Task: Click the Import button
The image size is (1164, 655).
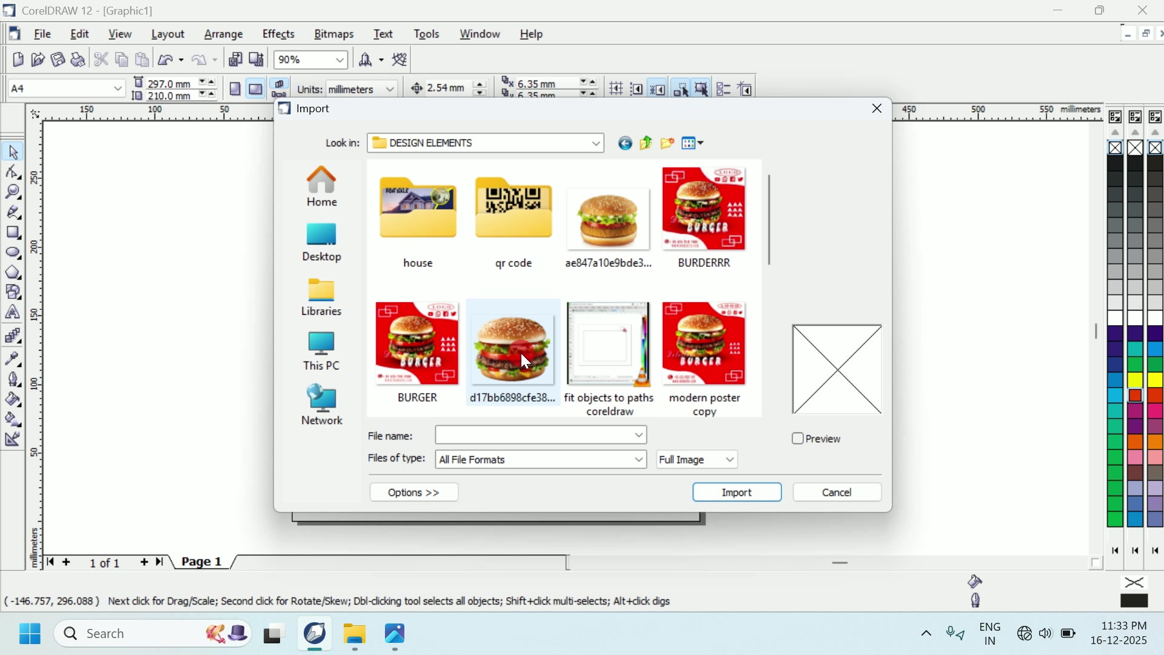Action: (x=738, y=493)
